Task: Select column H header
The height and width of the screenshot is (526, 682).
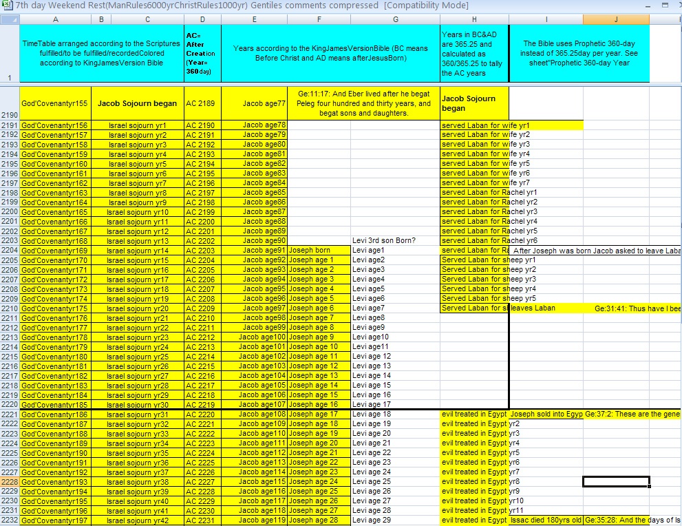Action: (x=474, y=19)
